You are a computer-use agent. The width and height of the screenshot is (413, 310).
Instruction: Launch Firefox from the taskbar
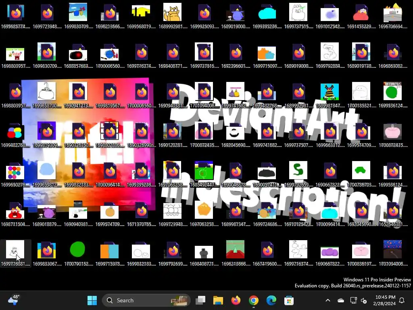click(236, 300)
